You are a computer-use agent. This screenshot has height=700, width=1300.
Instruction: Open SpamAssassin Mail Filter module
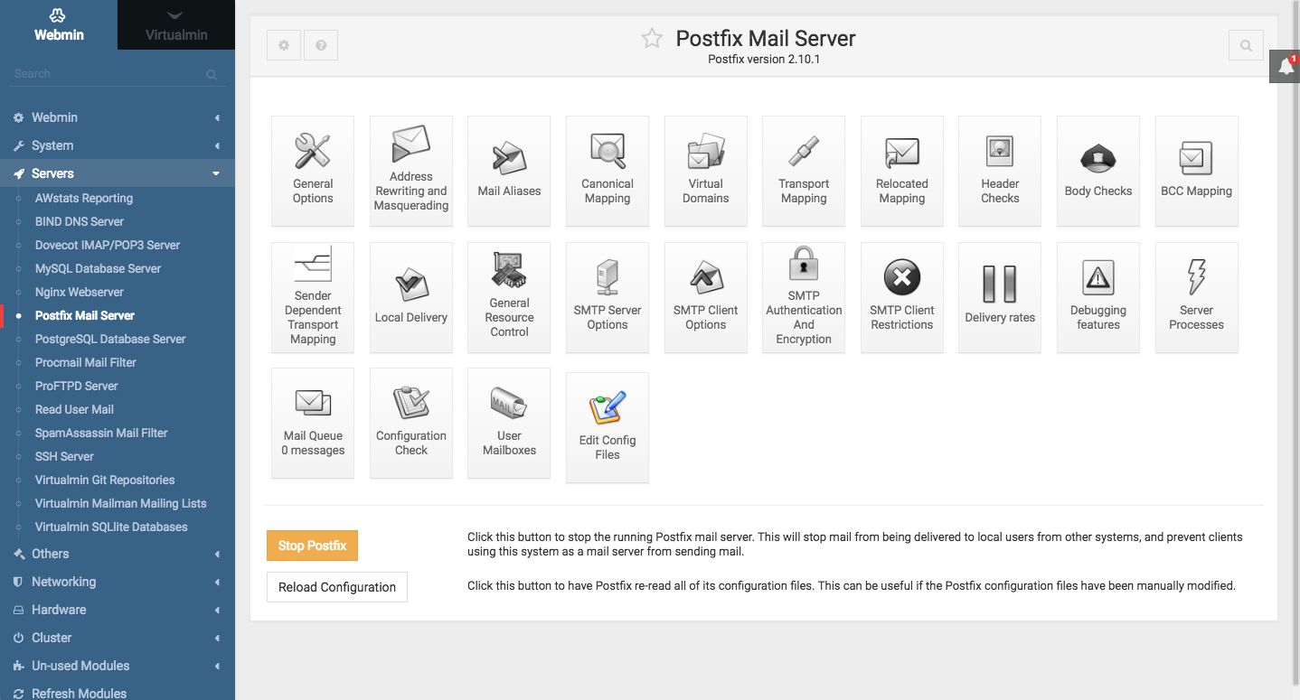tap(101, 433)
